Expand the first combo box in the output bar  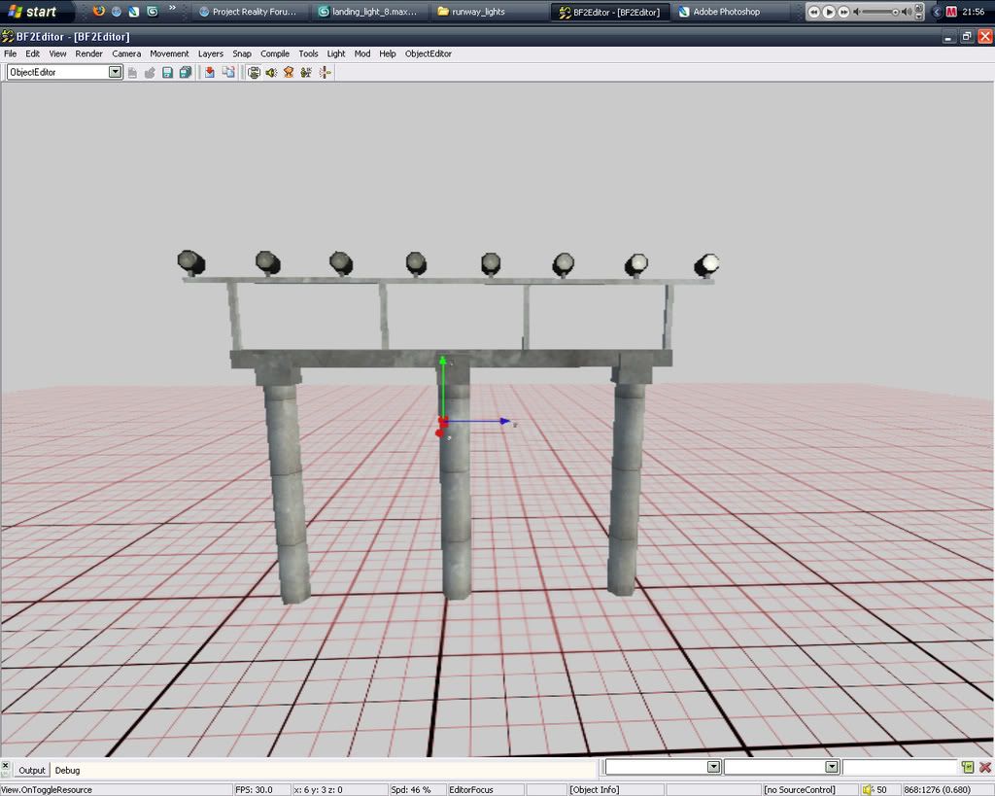(x=713, y=768)
